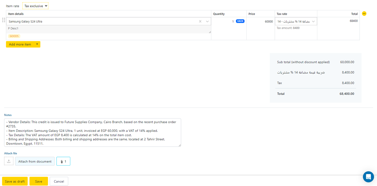Open the paperclip attachment count button
Screen dimensions: 377x186
coord(63,161)
